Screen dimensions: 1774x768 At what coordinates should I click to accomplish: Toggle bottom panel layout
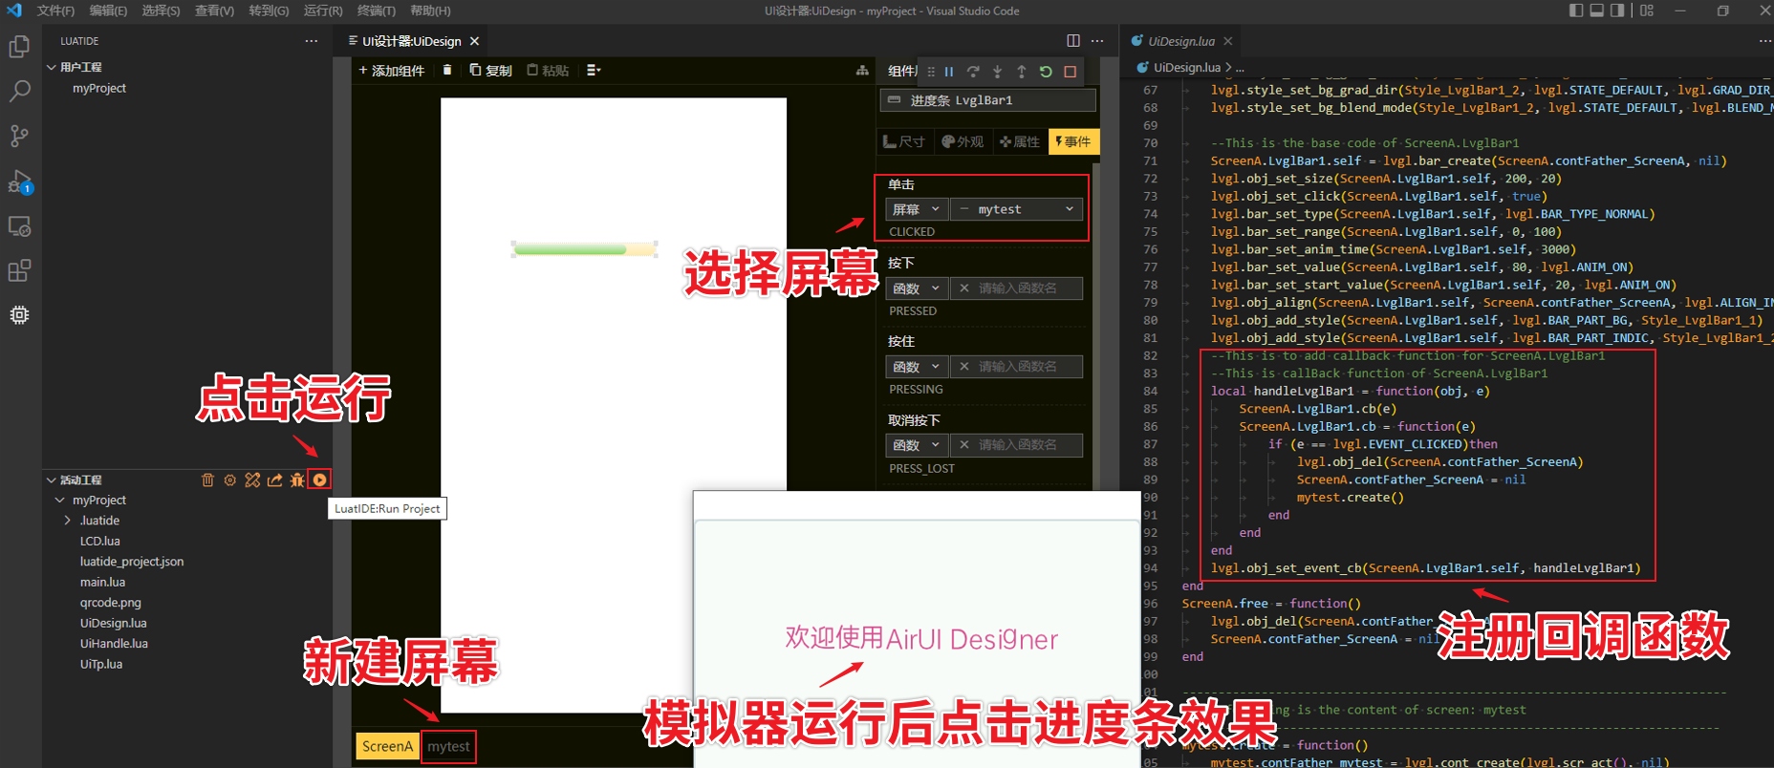[x=1597, y=11]
